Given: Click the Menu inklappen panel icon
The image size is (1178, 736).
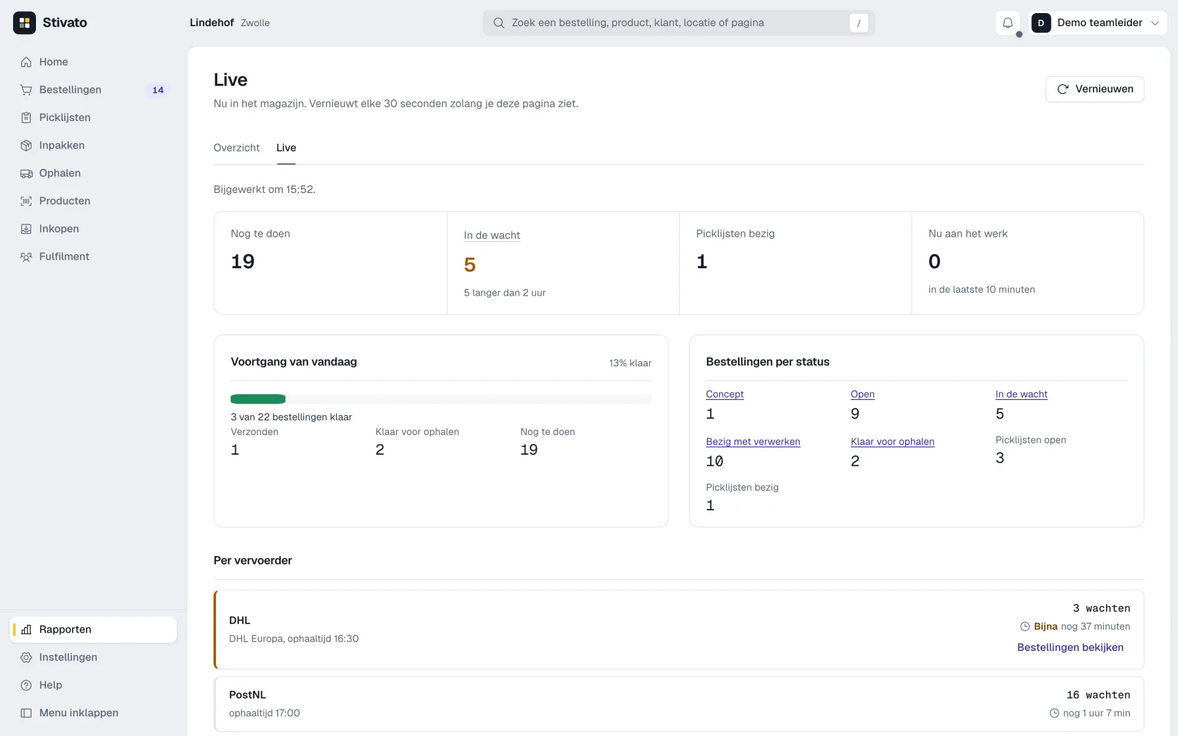Looking at the screenshot, I should 26,713.
